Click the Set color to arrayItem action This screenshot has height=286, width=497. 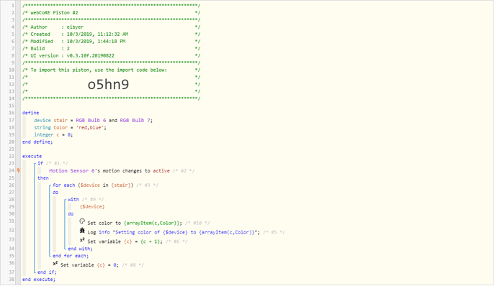tap(135, 223)
